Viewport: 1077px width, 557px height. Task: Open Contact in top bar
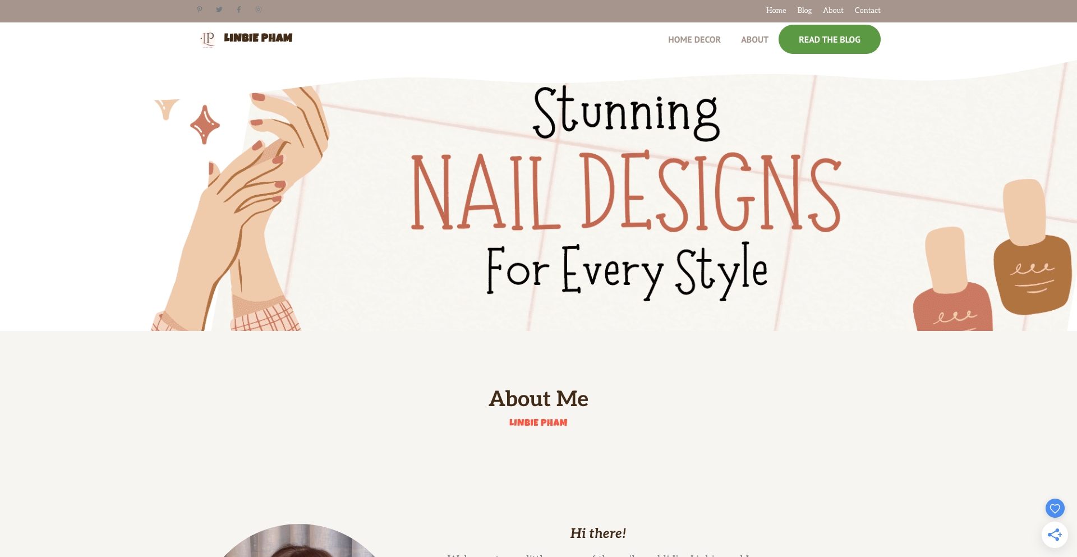click(867, 10)
